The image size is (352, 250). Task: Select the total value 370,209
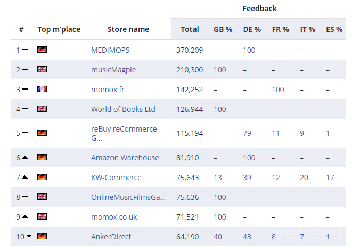coord(190,50)
